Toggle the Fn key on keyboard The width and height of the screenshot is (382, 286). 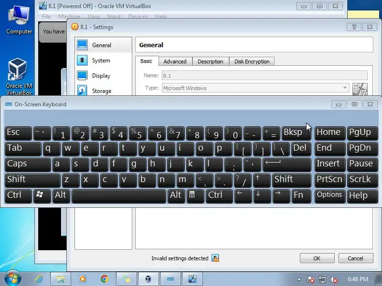click(x=301, y=196)
